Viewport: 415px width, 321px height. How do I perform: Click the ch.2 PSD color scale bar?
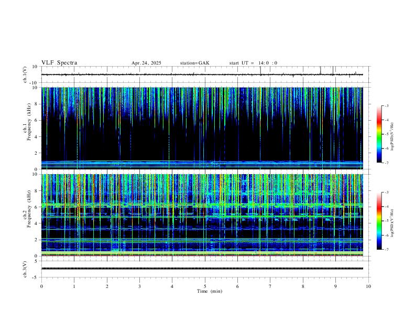[379, 221]
